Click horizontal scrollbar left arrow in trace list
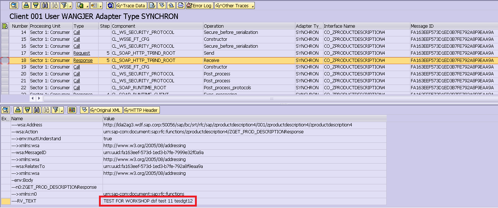Viewport: 498px width, 208px height. [x=32, y=98]
